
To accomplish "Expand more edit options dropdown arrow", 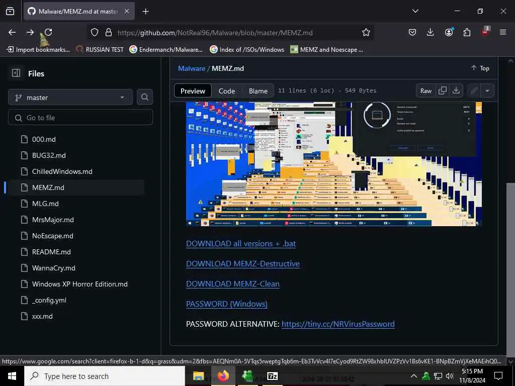I will point(487,90).
